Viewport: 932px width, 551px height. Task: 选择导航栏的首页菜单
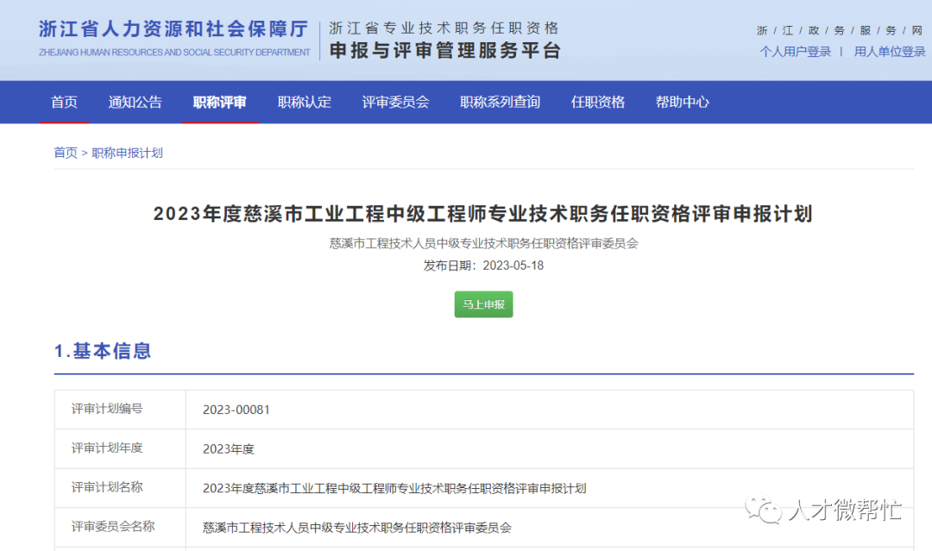coord(64,102)
